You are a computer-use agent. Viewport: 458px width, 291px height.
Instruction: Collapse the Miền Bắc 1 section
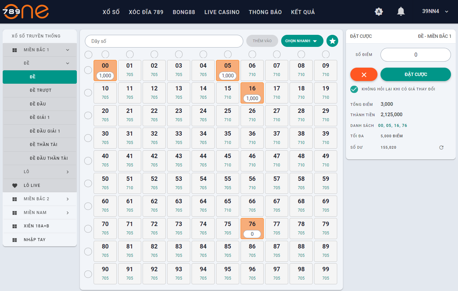[40, 50]
